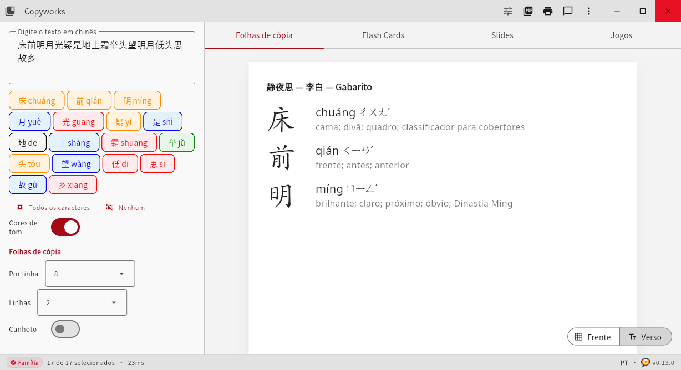Export to PDF using the PDF icon
The width and height of the screenshot is (681, 370).
click(528, 11)
